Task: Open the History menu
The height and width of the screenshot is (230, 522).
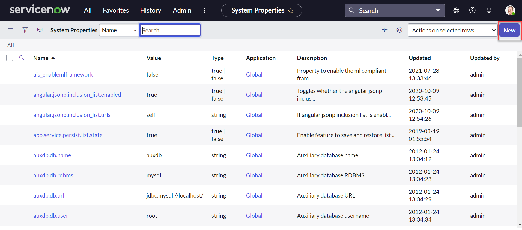Action: coord(151,10)
